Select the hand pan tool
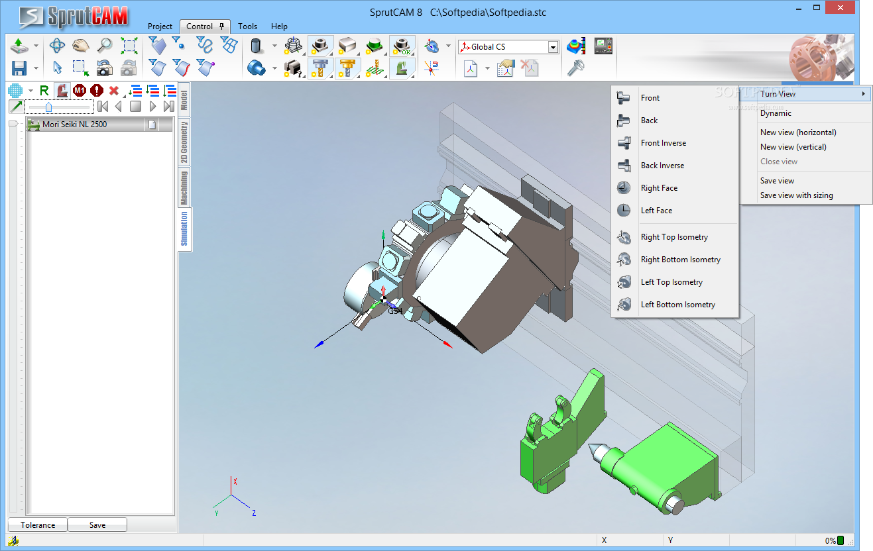The image size is (873, 551). click(81, 46)
